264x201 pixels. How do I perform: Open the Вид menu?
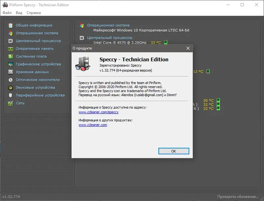[x=19, y=13]
